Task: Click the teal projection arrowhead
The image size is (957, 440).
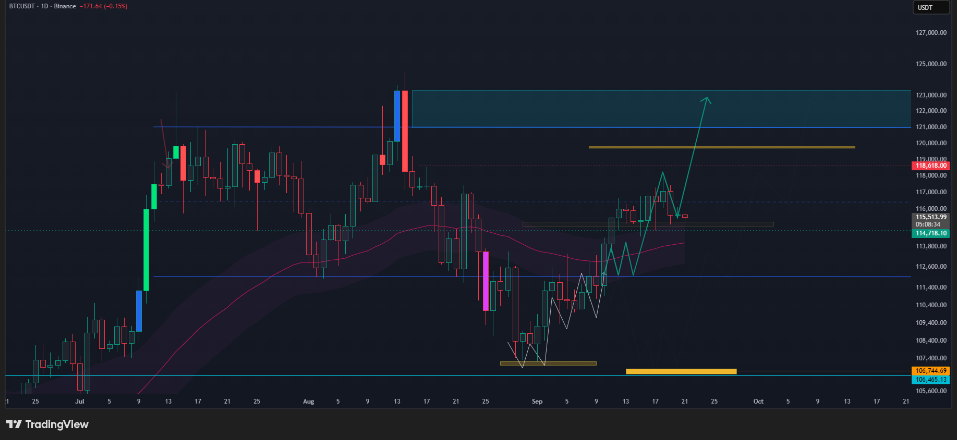Action: tap(706, 100)
